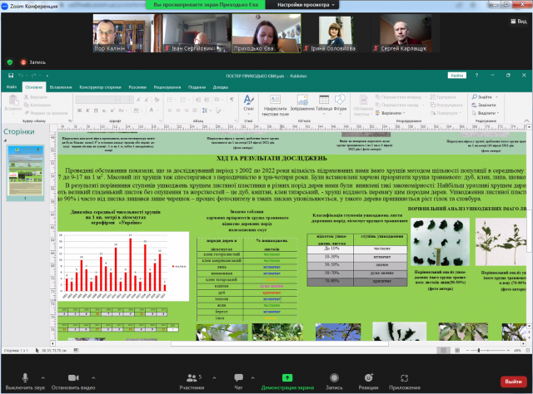This screenshot has width=533, height=394.
Task: Expand video options arrow next to camera
Action: tap(93, 377)
